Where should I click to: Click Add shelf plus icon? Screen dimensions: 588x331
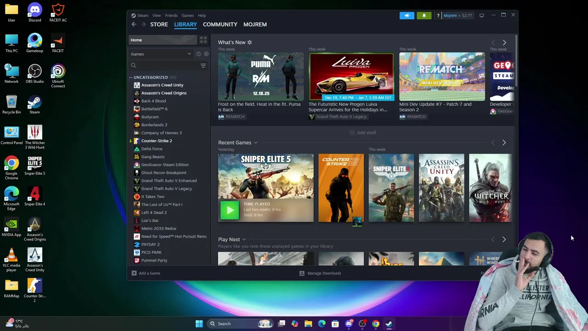[x=352, y=133]
